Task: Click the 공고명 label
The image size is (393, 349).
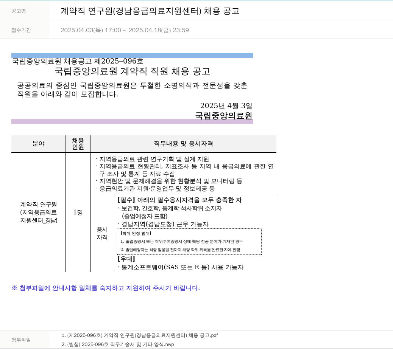Action: [19, 11]
